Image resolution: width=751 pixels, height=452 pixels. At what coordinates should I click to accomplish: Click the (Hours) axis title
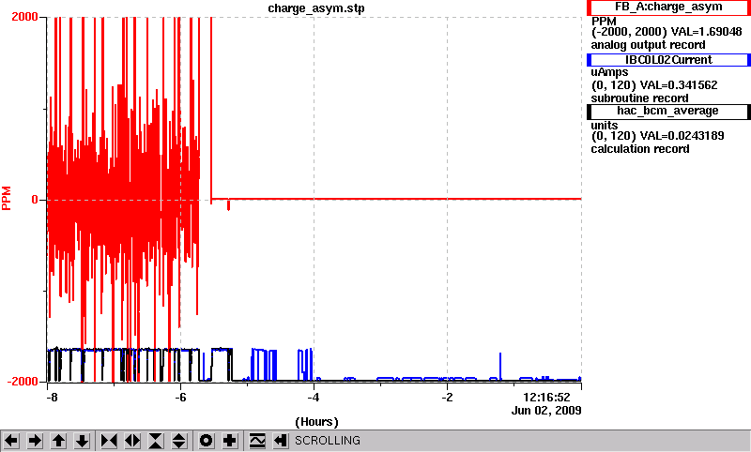pos(316,422)
